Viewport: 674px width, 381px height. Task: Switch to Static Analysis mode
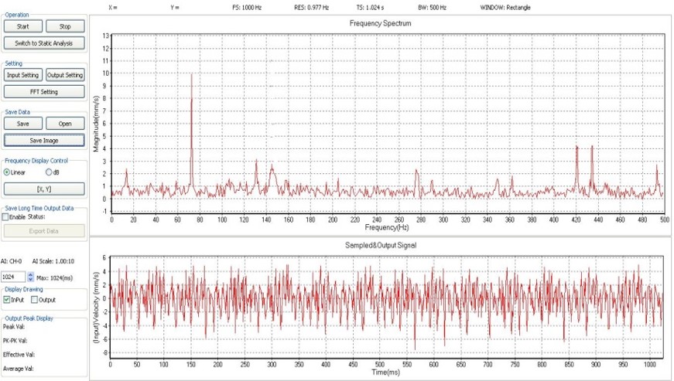(43, 43)
